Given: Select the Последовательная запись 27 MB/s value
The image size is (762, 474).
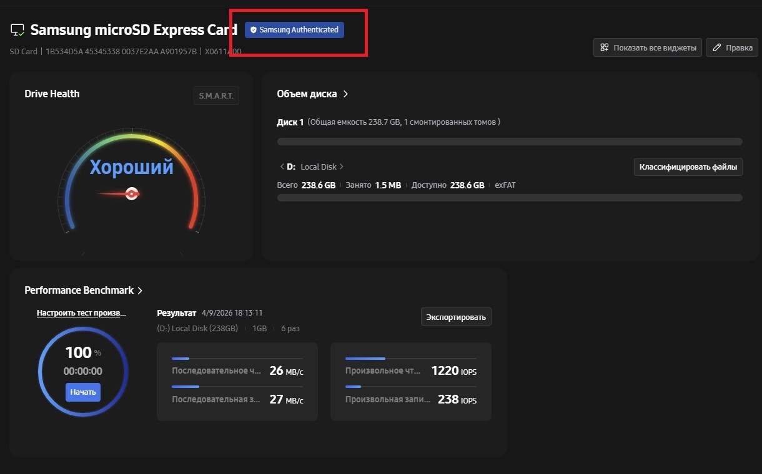Looking at the screenshot, I should point(286,399).
